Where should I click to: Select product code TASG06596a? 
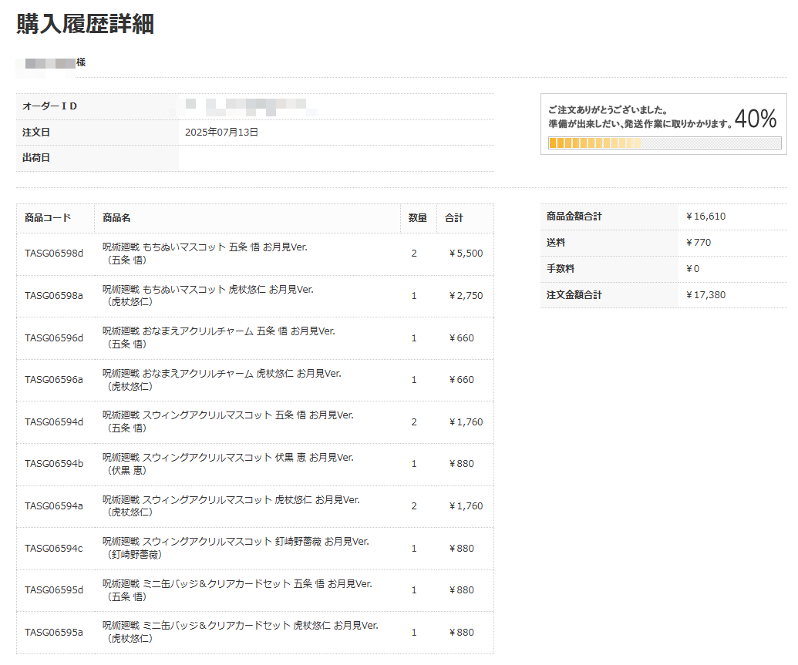click(x=54, y=380)
